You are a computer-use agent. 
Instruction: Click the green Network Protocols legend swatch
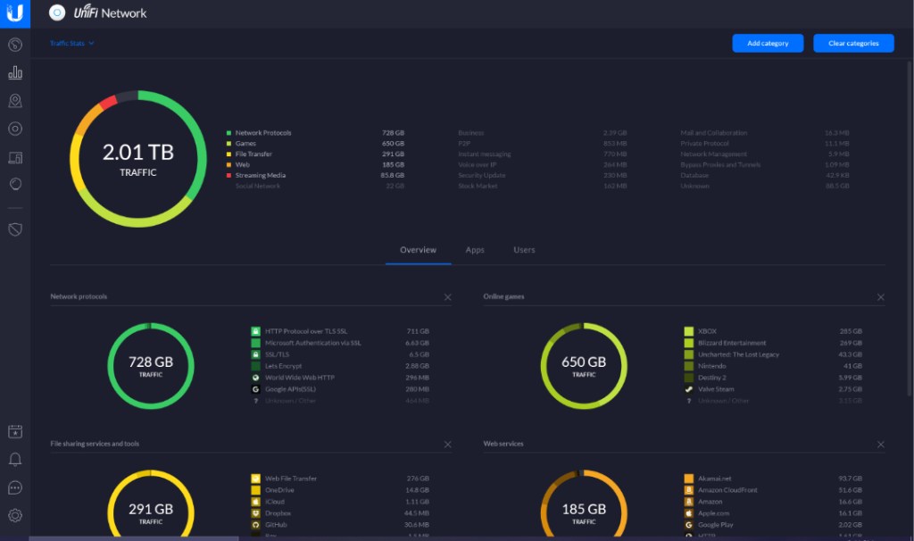click(228, 133)
